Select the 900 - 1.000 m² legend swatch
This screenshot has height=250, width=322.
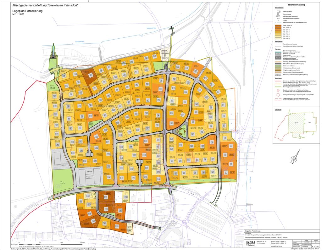278,28
